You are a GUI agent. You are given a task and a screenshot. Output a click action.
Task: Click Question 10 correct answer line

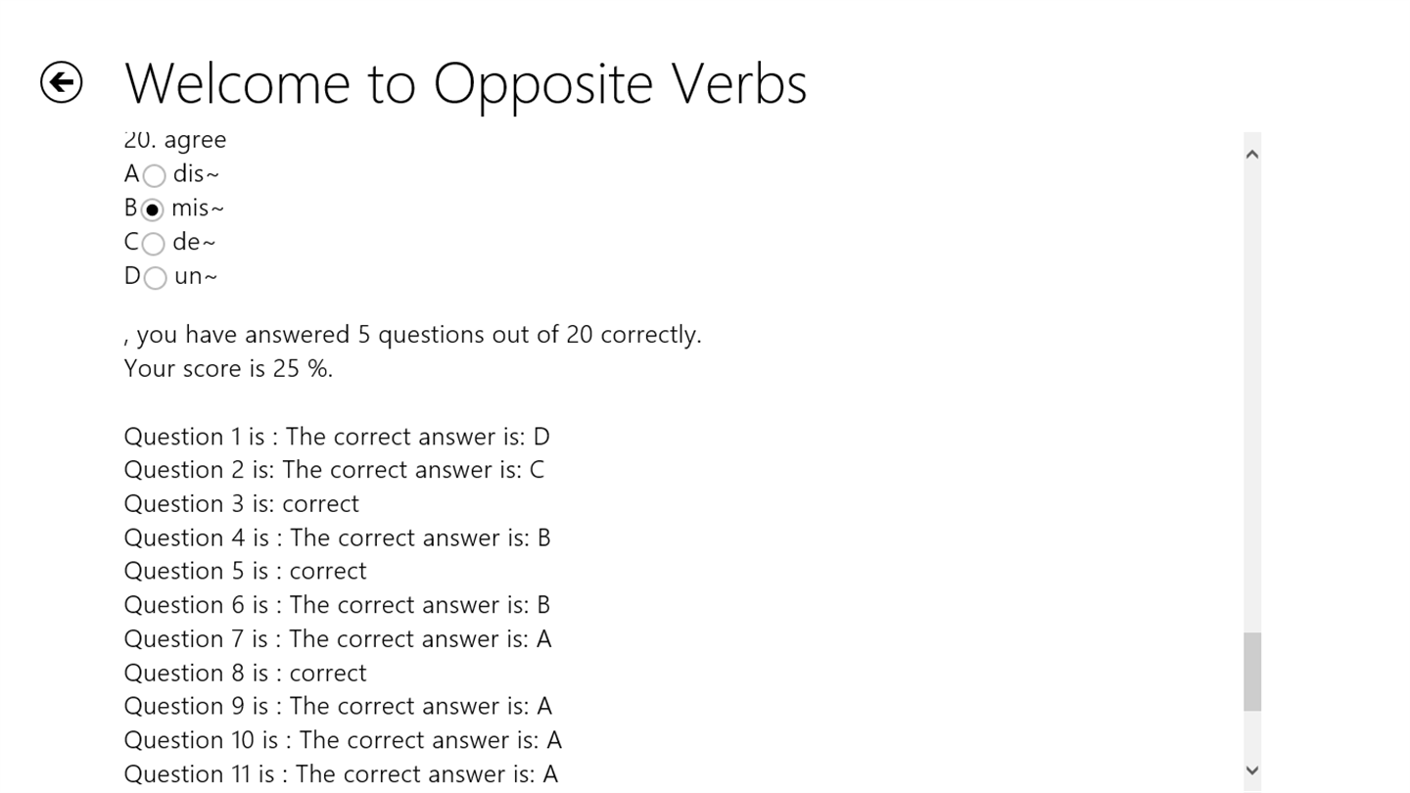point(343,740)
